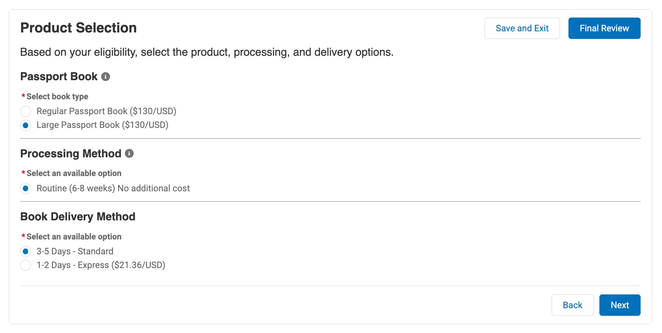Choose the 1-2 Days Express radio circle
662x333 pixels.
click(26, 265)
